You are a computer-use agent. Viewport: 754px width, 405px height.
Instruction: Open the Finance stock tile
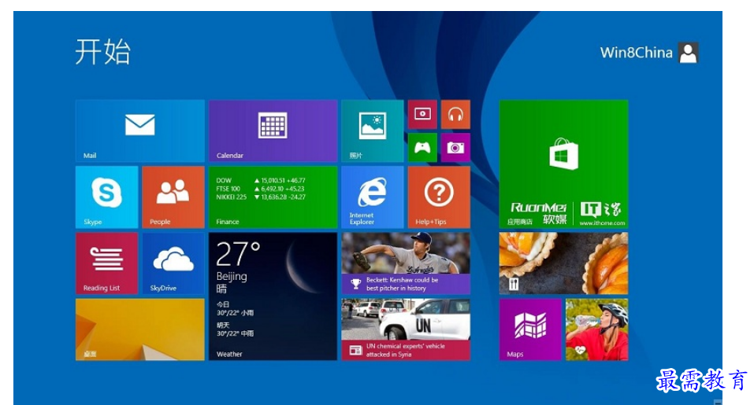273,197
